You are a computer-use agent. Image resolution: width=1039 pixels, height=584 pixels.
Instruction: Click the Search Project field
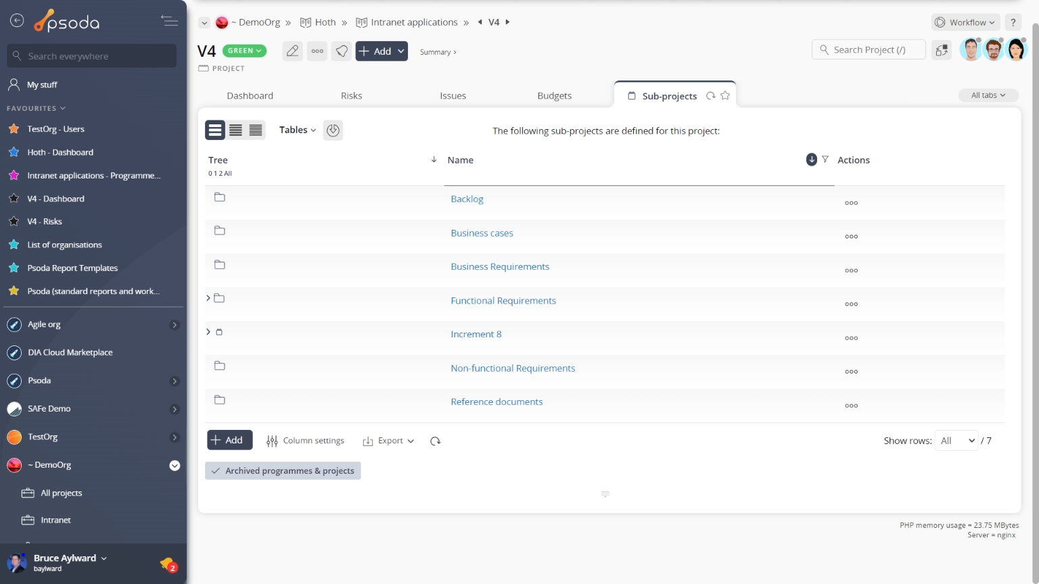click(869, 49)
